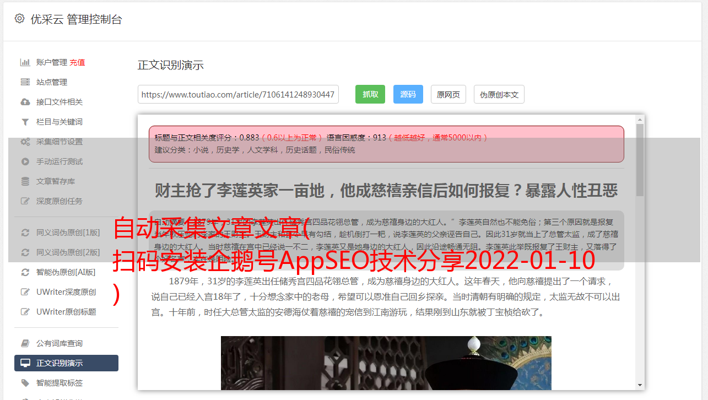Click the article photo thumbnail of hat
708x400 pixels.
point(386,363)
